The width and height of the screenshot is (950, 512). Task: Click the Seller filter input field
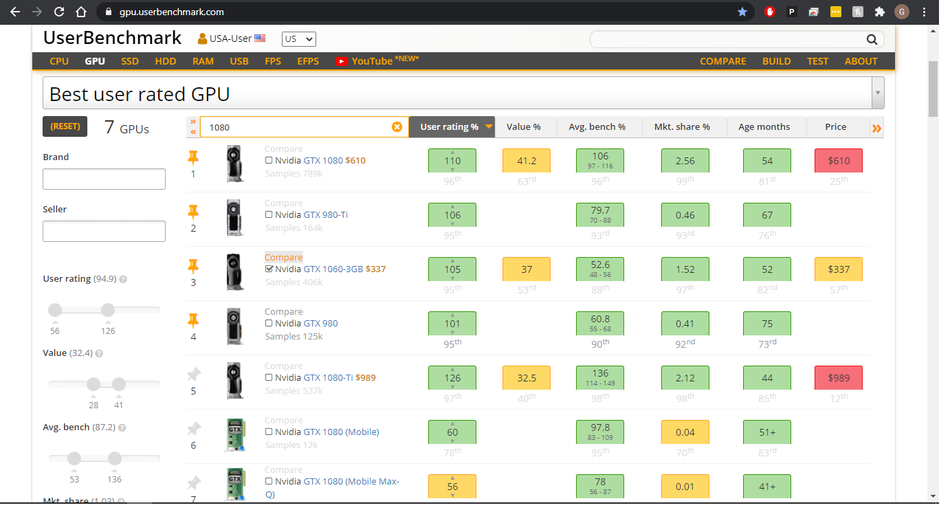[104, 231]
